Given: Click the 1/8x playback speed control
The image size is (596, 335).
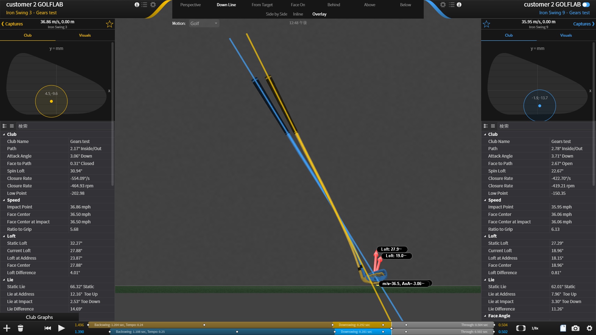Looking at the screenshot, I should pyautogui.click(x=535, y=328).
